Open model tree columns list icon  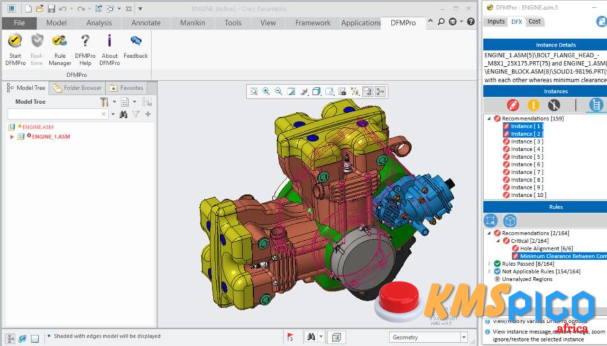(125, 102)
